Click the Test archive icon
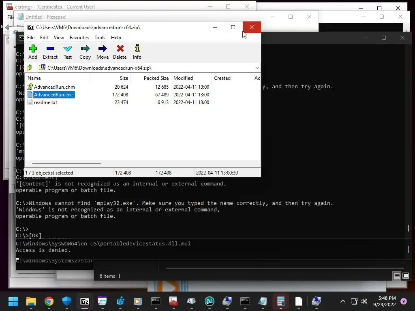 pos(68,49)
